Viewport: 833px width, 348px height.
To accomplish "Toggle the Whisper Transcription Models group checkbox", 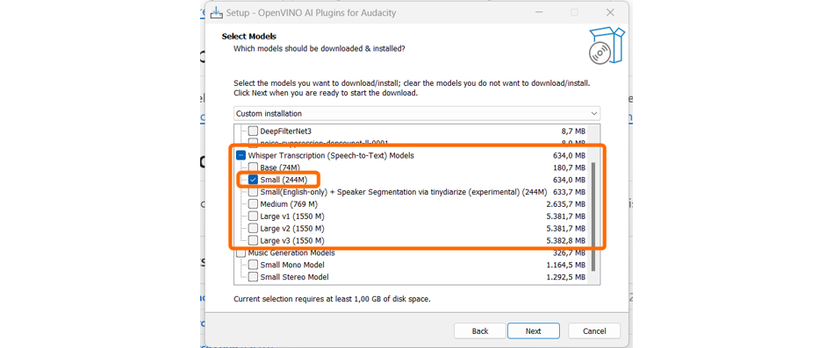I will (241, 155).
